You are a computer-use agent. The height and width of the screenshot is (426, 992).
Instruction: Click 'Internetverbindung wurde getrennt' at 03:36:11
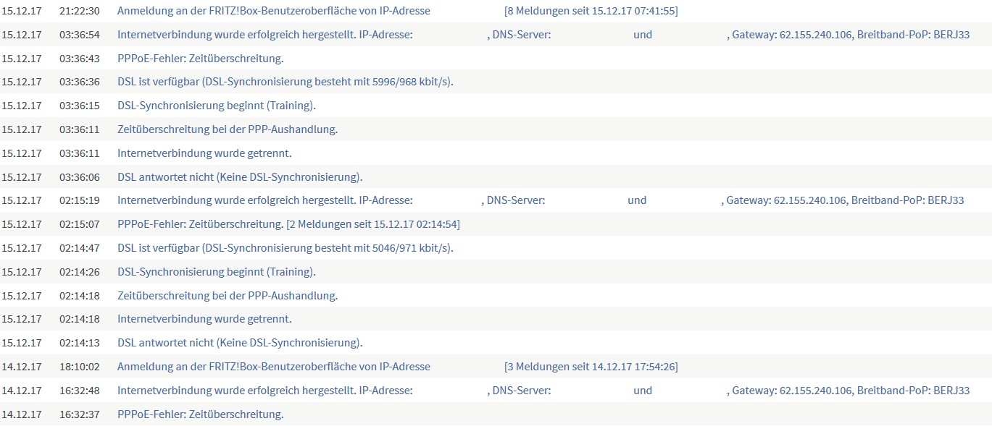tap(204, 153)
